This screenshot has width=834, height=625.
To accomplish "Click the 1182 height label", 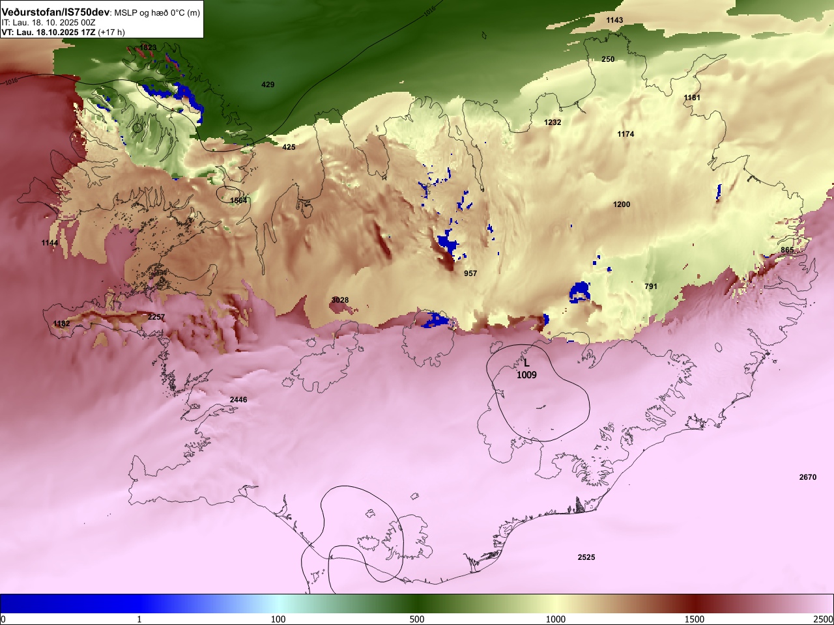I will click(61, 324).
